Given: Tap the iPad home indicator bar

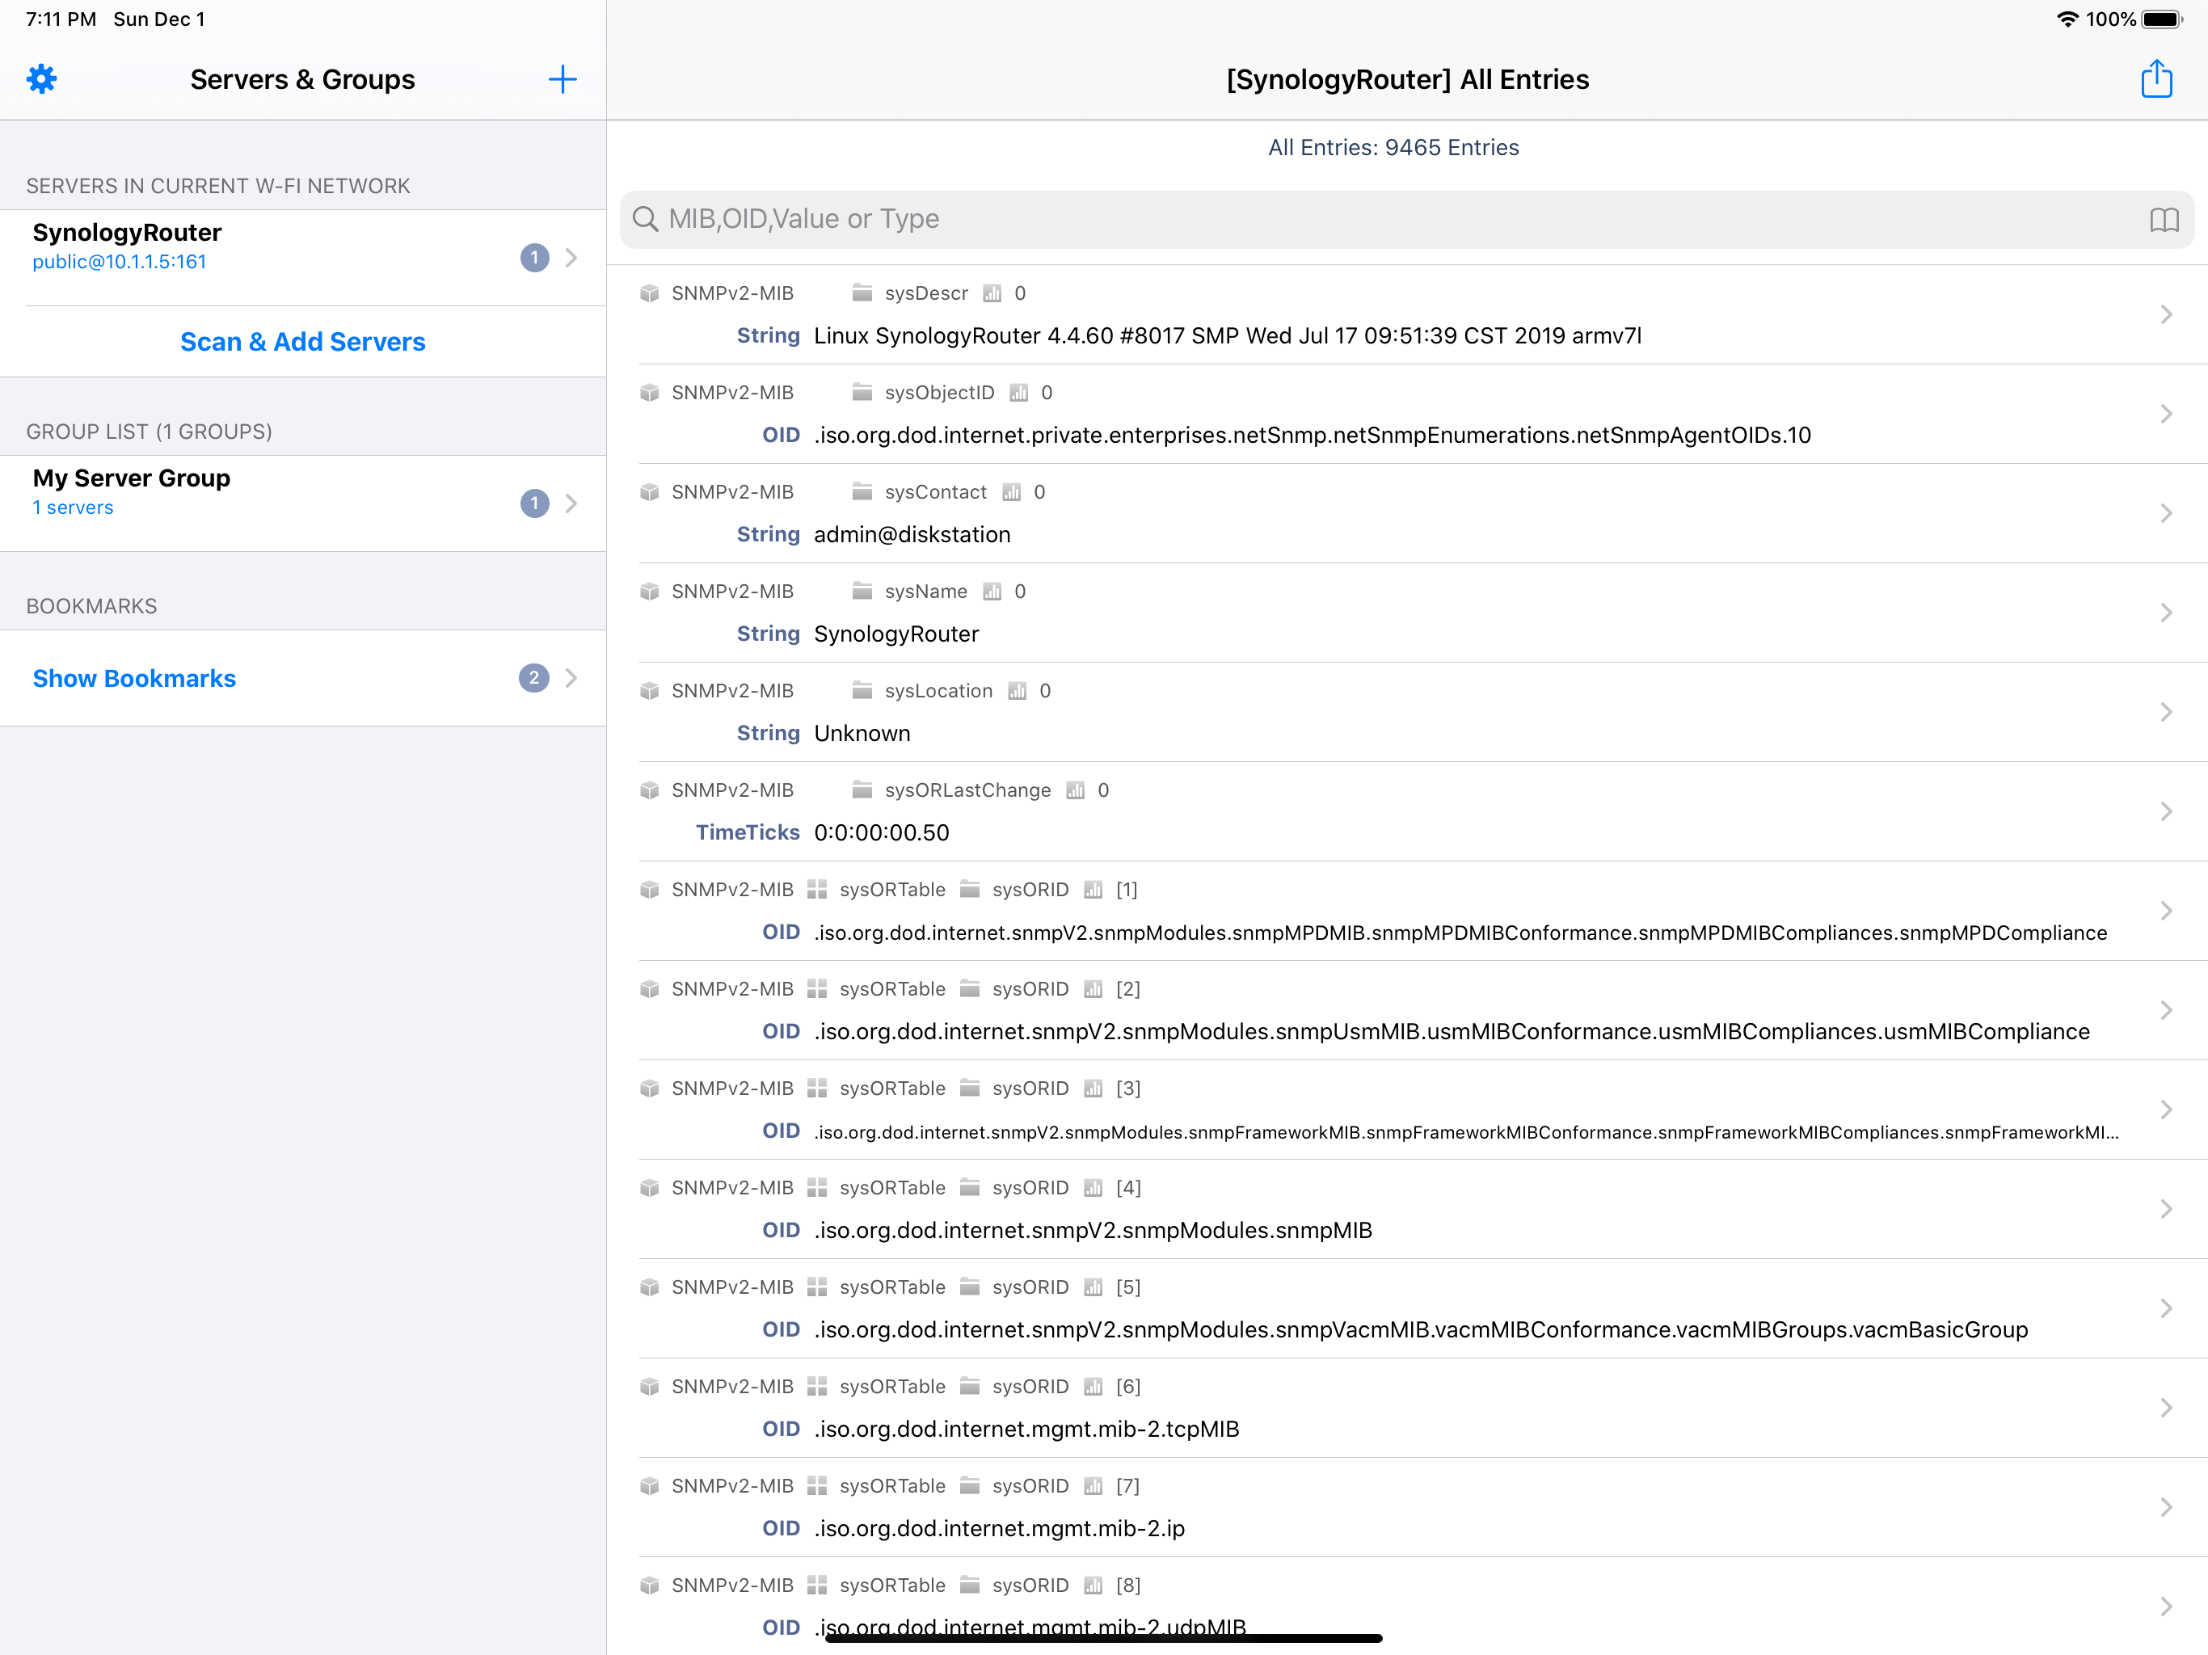Looking at the screenshot, I should [x=1103, y=1638].
